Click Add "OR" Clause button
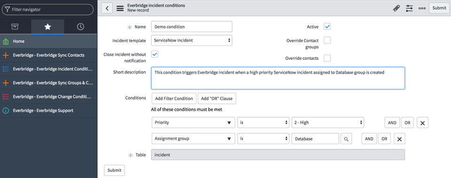 coord(217,98)
